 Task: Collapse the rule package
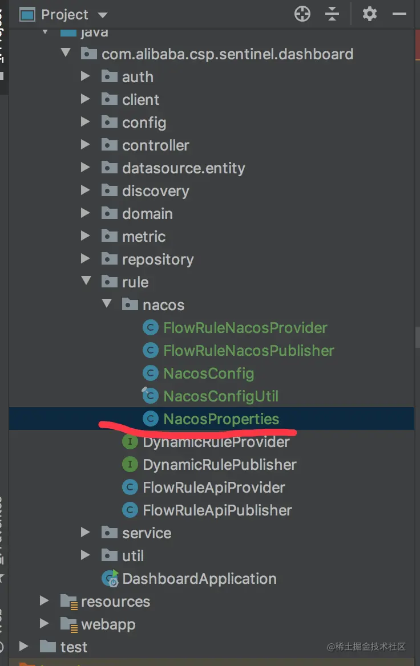(86, 281)
